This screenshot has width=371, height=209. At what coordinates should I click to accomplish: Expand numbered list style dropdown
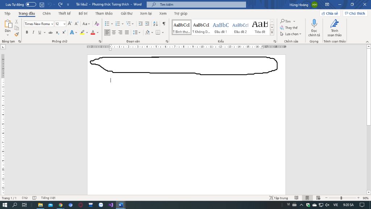(122, 24)
